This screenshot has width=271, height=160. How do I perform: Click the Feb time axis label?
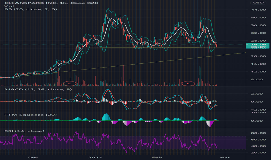157,157
